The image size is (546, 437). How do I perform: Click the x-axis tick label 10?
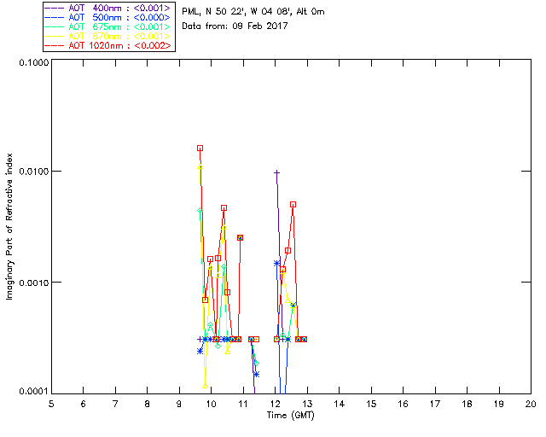211,404
